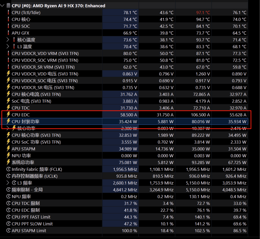Click lightning icon beside CPU 封装功率
Viewport: 260px width, 239px height.
(x=8, y=121)
